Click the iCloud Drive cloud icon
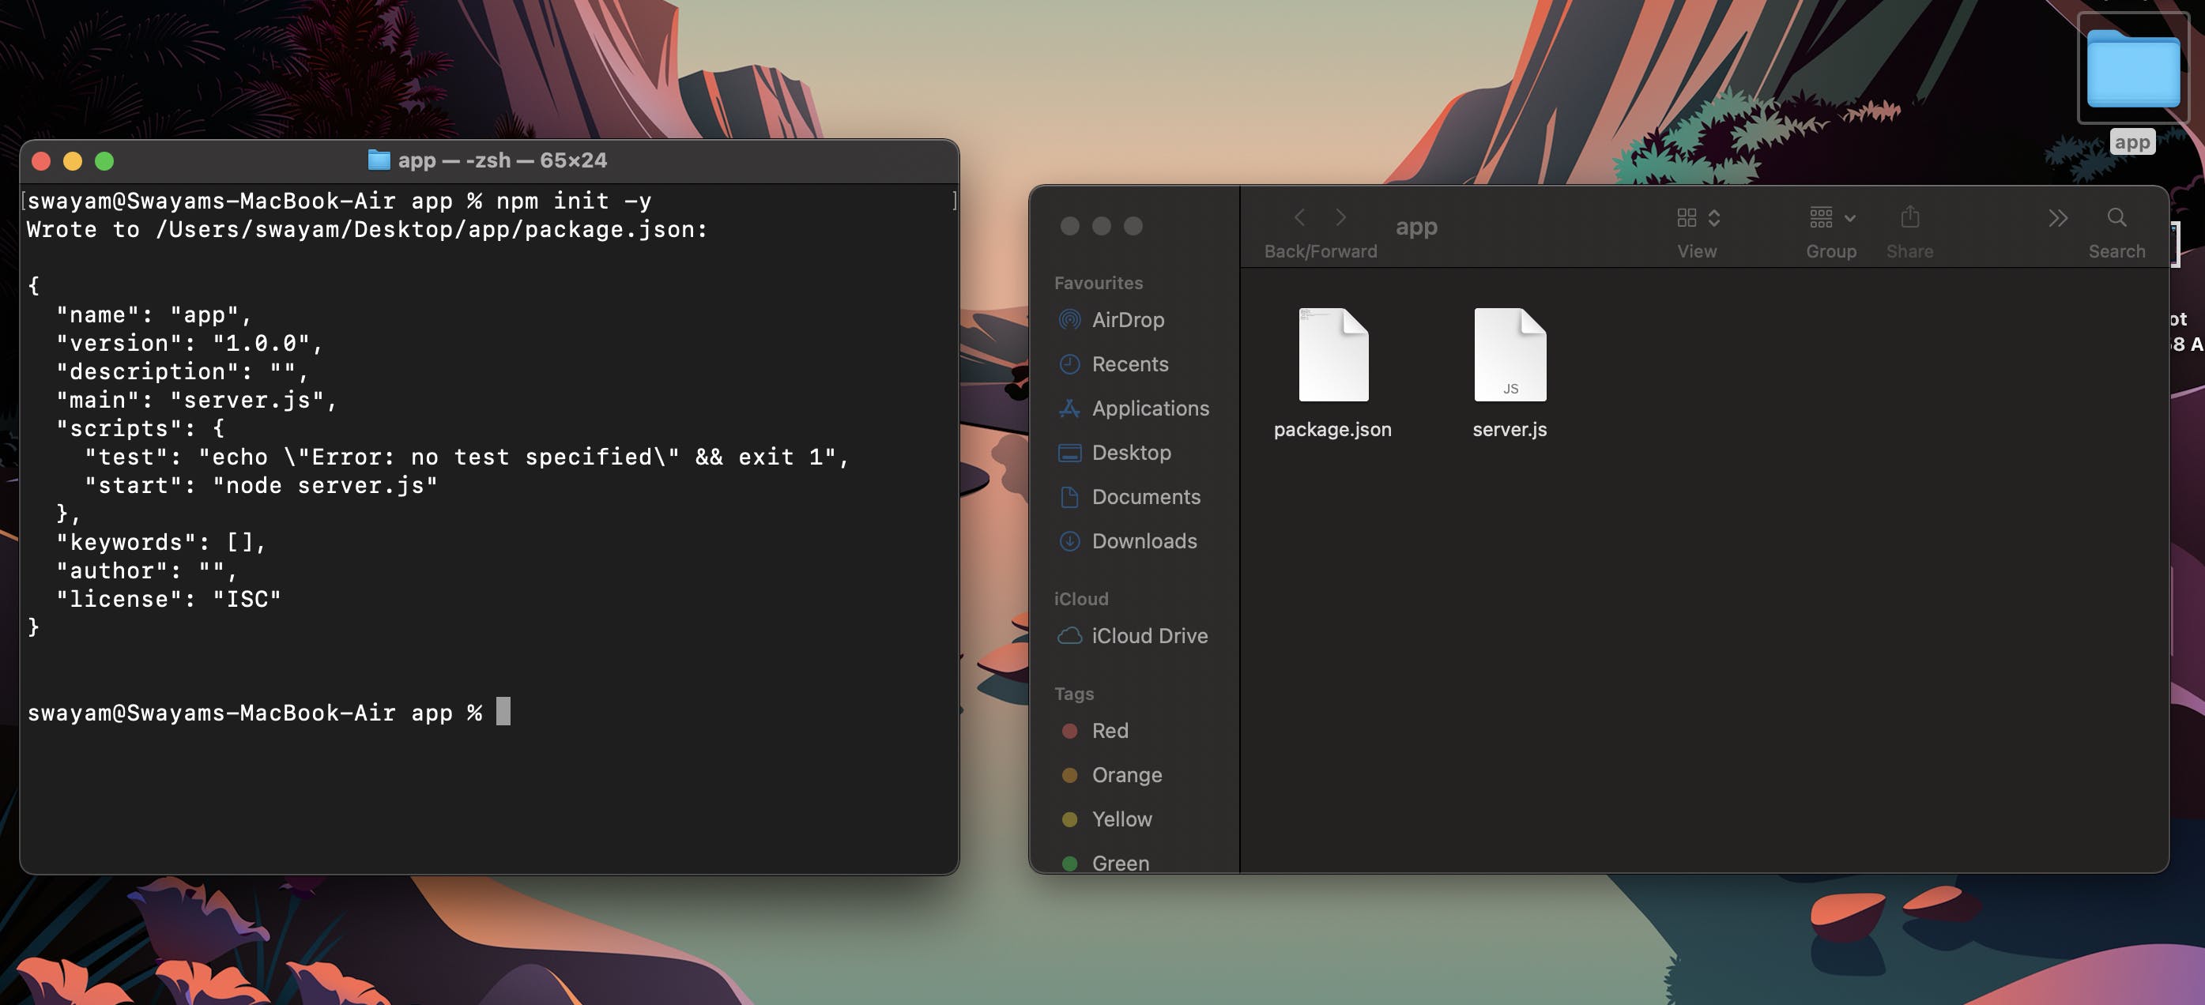This screenshot has width=2205, height=1005. (1069, 636)
